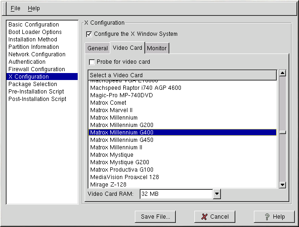The width and height of the screenshot is (299, 227).
Task: Enable Probe for video card checkbox
Action: point(92,62)
